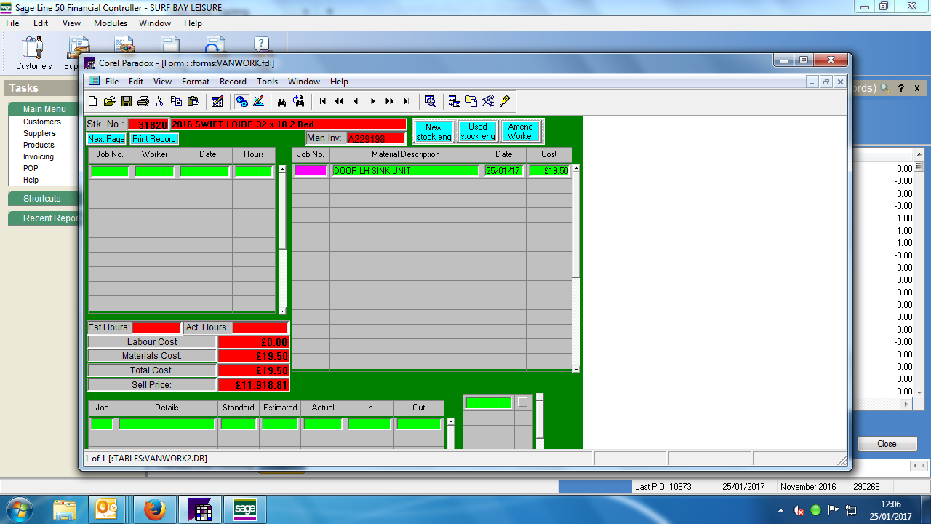Select Customers under Sage Main Menu
The height and width of the screenshot is (524, 931).
click(42, 122)
